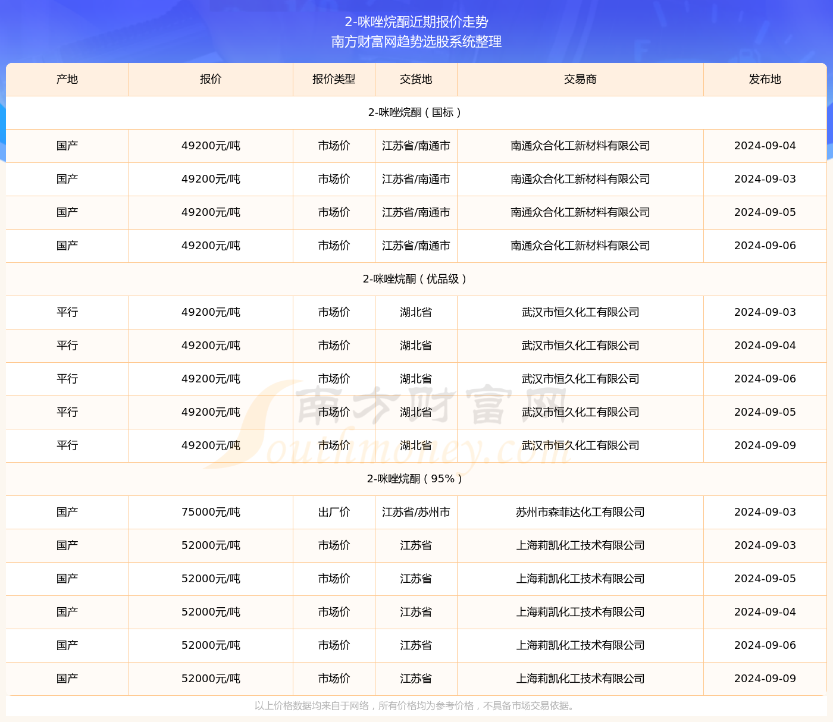Click the 交易商 column header
This screenshot has height=722, width=833.
tap(580, 79)
